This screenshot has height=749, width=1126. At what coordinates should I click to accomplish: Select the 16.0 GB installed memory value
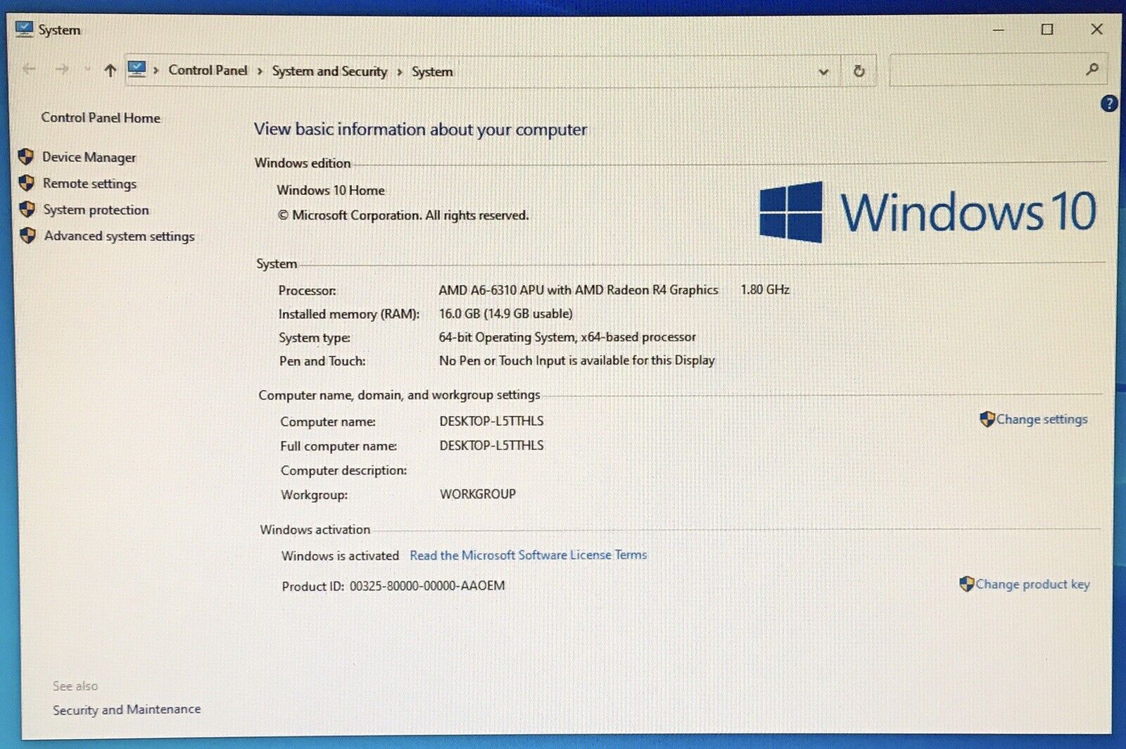(x=506, y=314)
